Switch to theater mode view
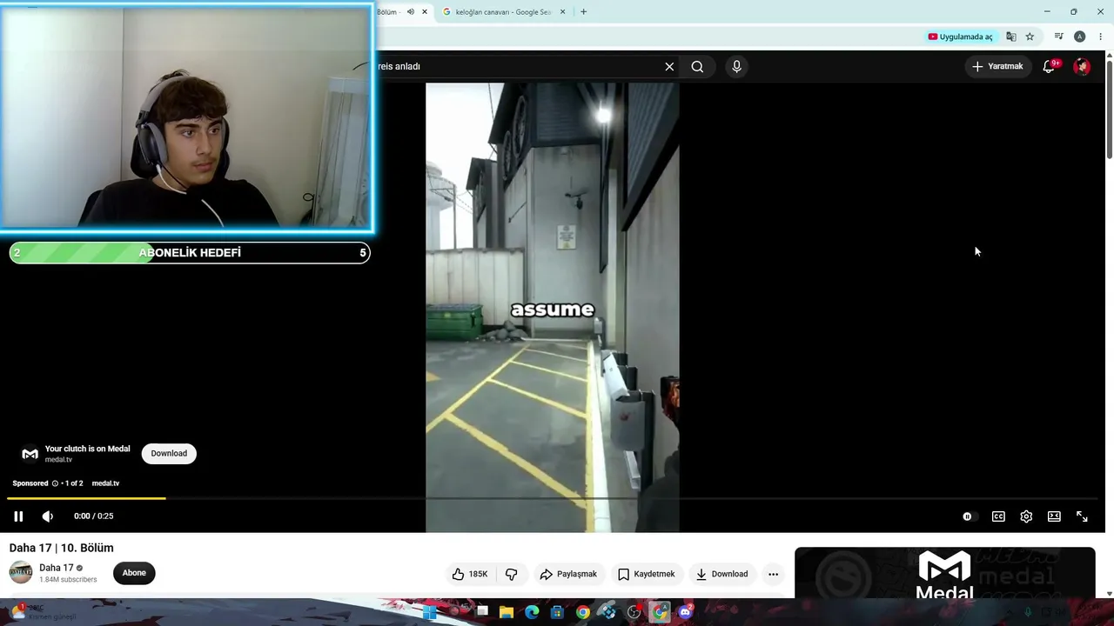This screenshot has width=1114, height=626. (x=1054, y=516)
